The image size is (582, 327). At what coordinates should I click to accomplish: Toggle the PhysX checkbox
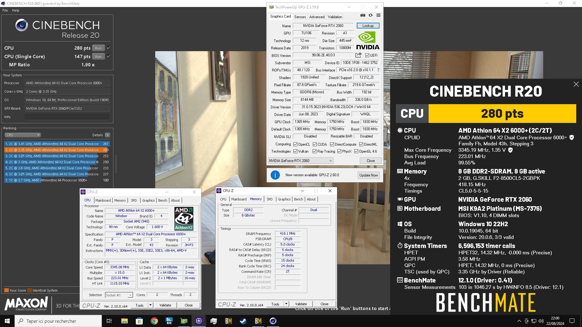coord(339,151)
